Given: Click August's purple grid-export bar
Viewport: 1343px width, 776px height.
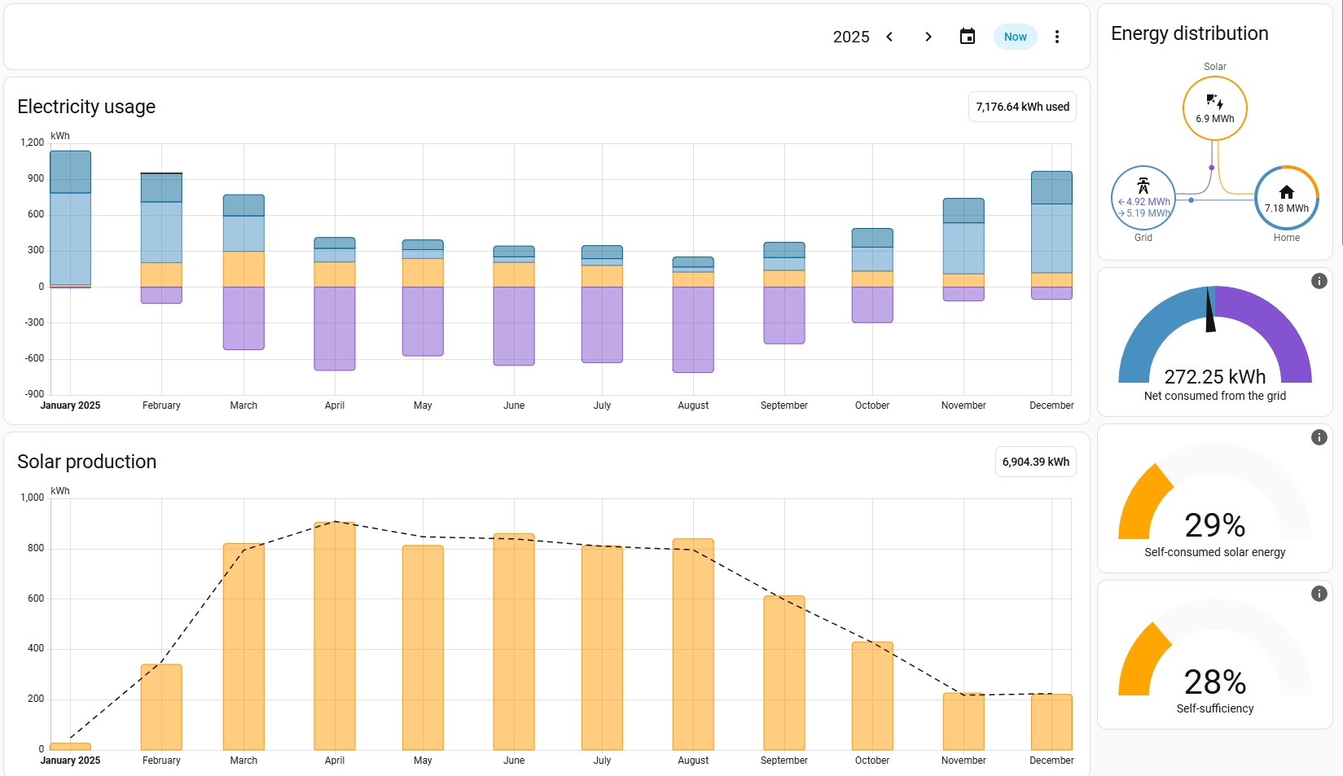Looking at the screenshot, I should point(693,329).
